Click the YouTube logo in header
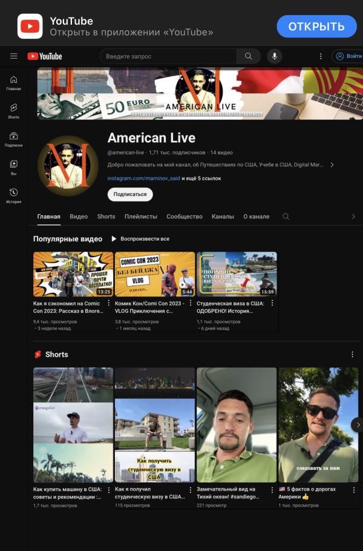The height and width of the screenshot is (551, 363). click(45, 56)
